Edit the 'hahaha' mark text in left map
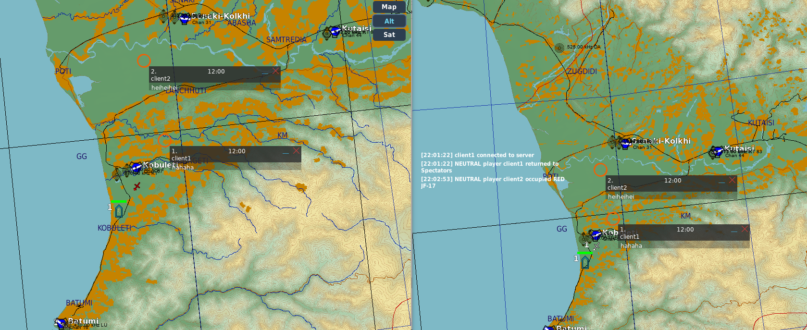 pyautogui.click(x=236, y=167)
